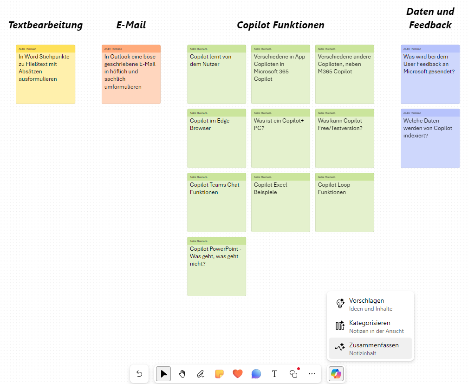The image size is (468, 384).
Task: Select the yellow Word Stichpunkte note
Action: (x=45, y=77)
